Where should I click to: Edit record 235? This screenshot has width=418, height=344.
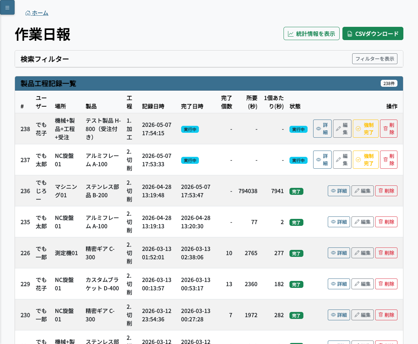click(x=363, y=222)
